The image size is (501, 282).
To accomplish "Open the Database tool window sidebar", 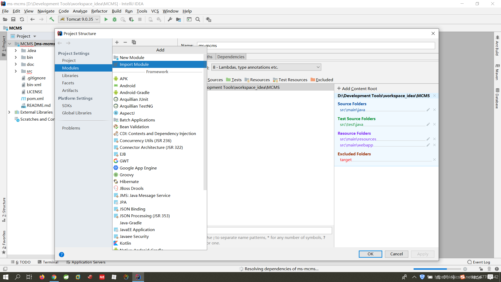I will tap(497, 98).
